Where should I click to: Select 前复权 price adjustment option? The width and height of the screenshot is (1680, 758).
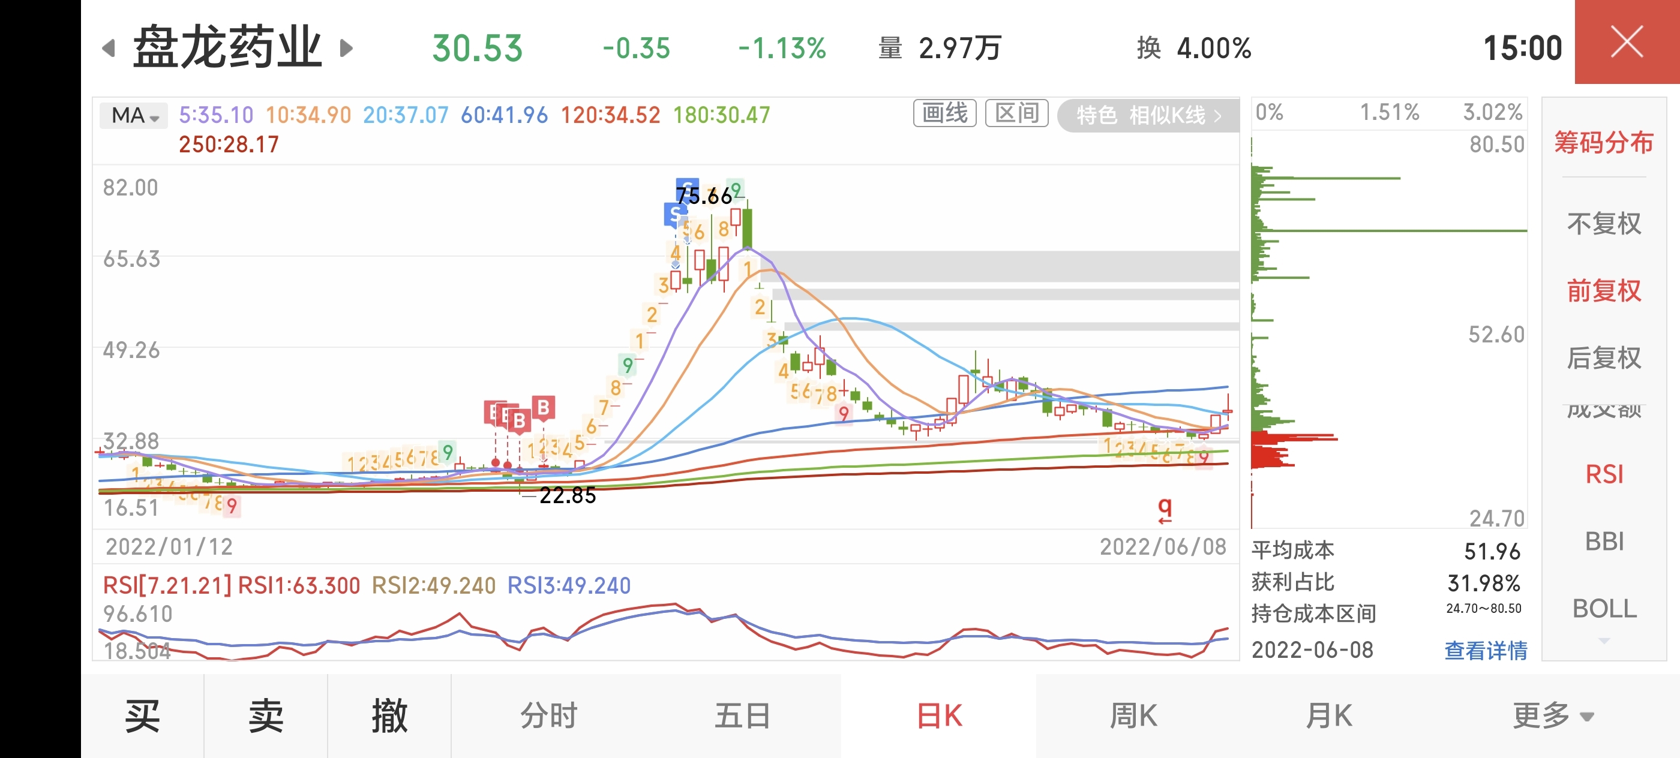point(1603,291)
